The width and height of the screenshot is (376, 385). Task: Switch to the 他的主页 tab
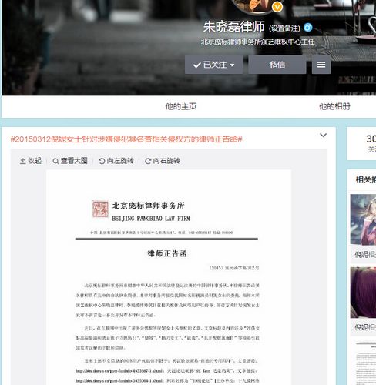pos(181,106)
